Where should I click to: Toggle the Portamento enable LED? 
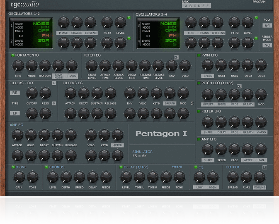(12, 55)
